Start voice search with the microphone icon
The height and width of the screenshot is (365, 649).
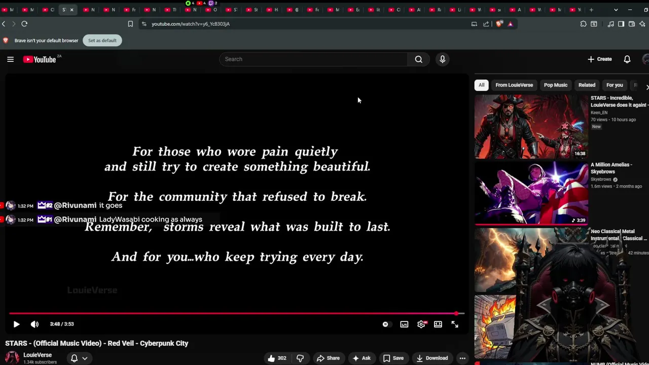tap(442, 59)
